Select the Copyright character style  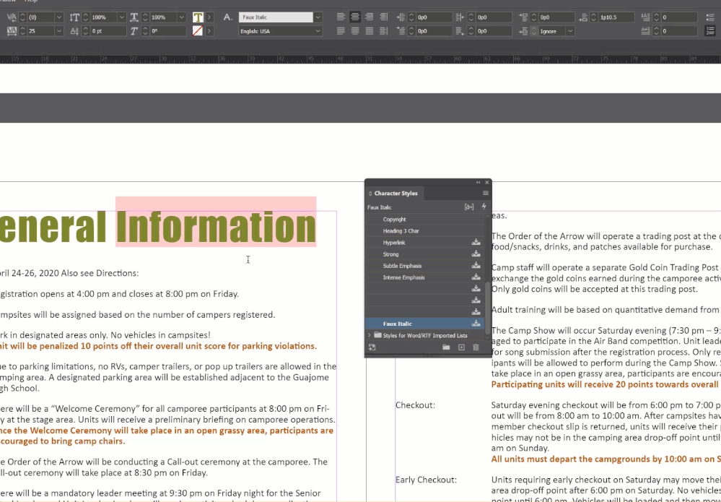(425, 220)
